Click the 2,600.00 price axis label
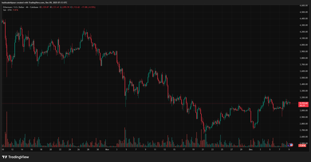The height and width of the screenshot is (162, 311). pyautogui.click(x=304, y=137)
